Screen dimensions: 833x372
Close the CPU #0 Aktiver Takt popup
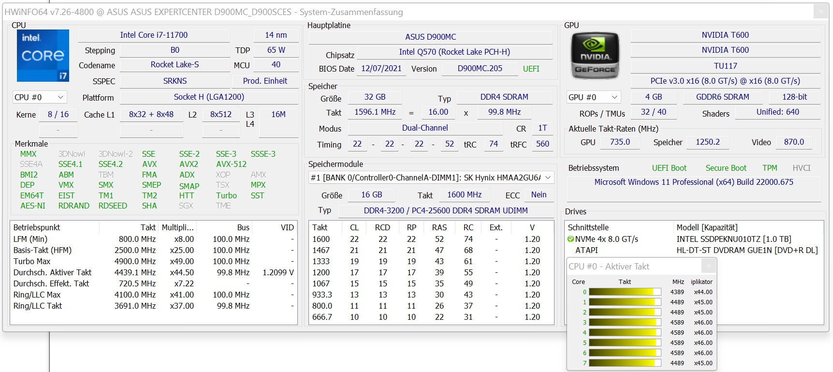[708, 266]
